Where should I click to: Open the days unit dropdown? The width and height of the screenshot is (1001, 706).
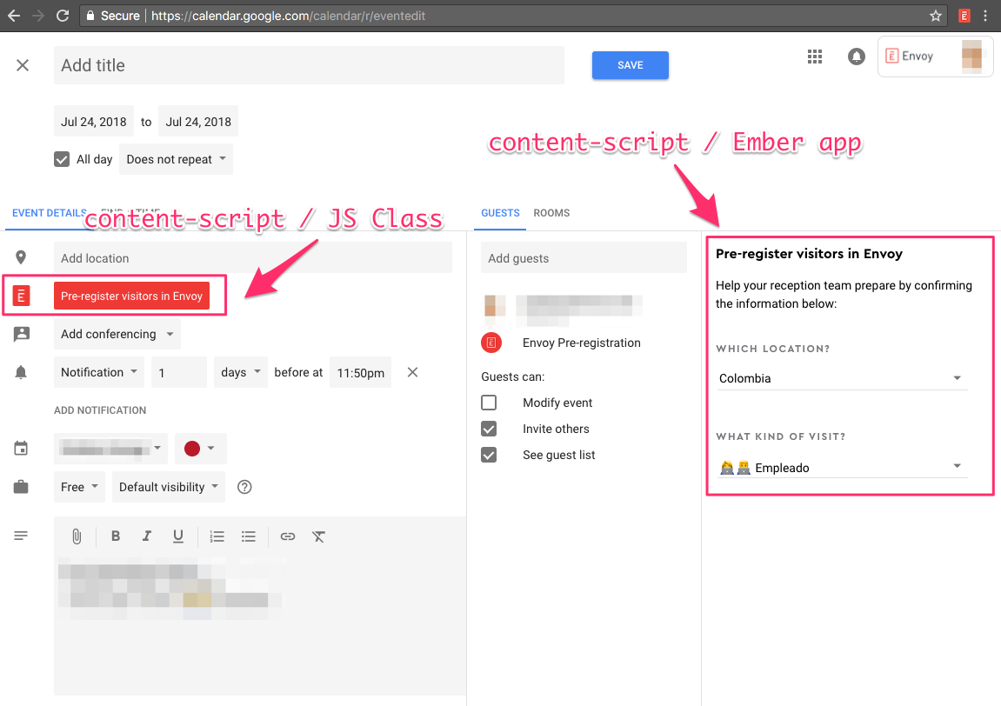point(241,372)
